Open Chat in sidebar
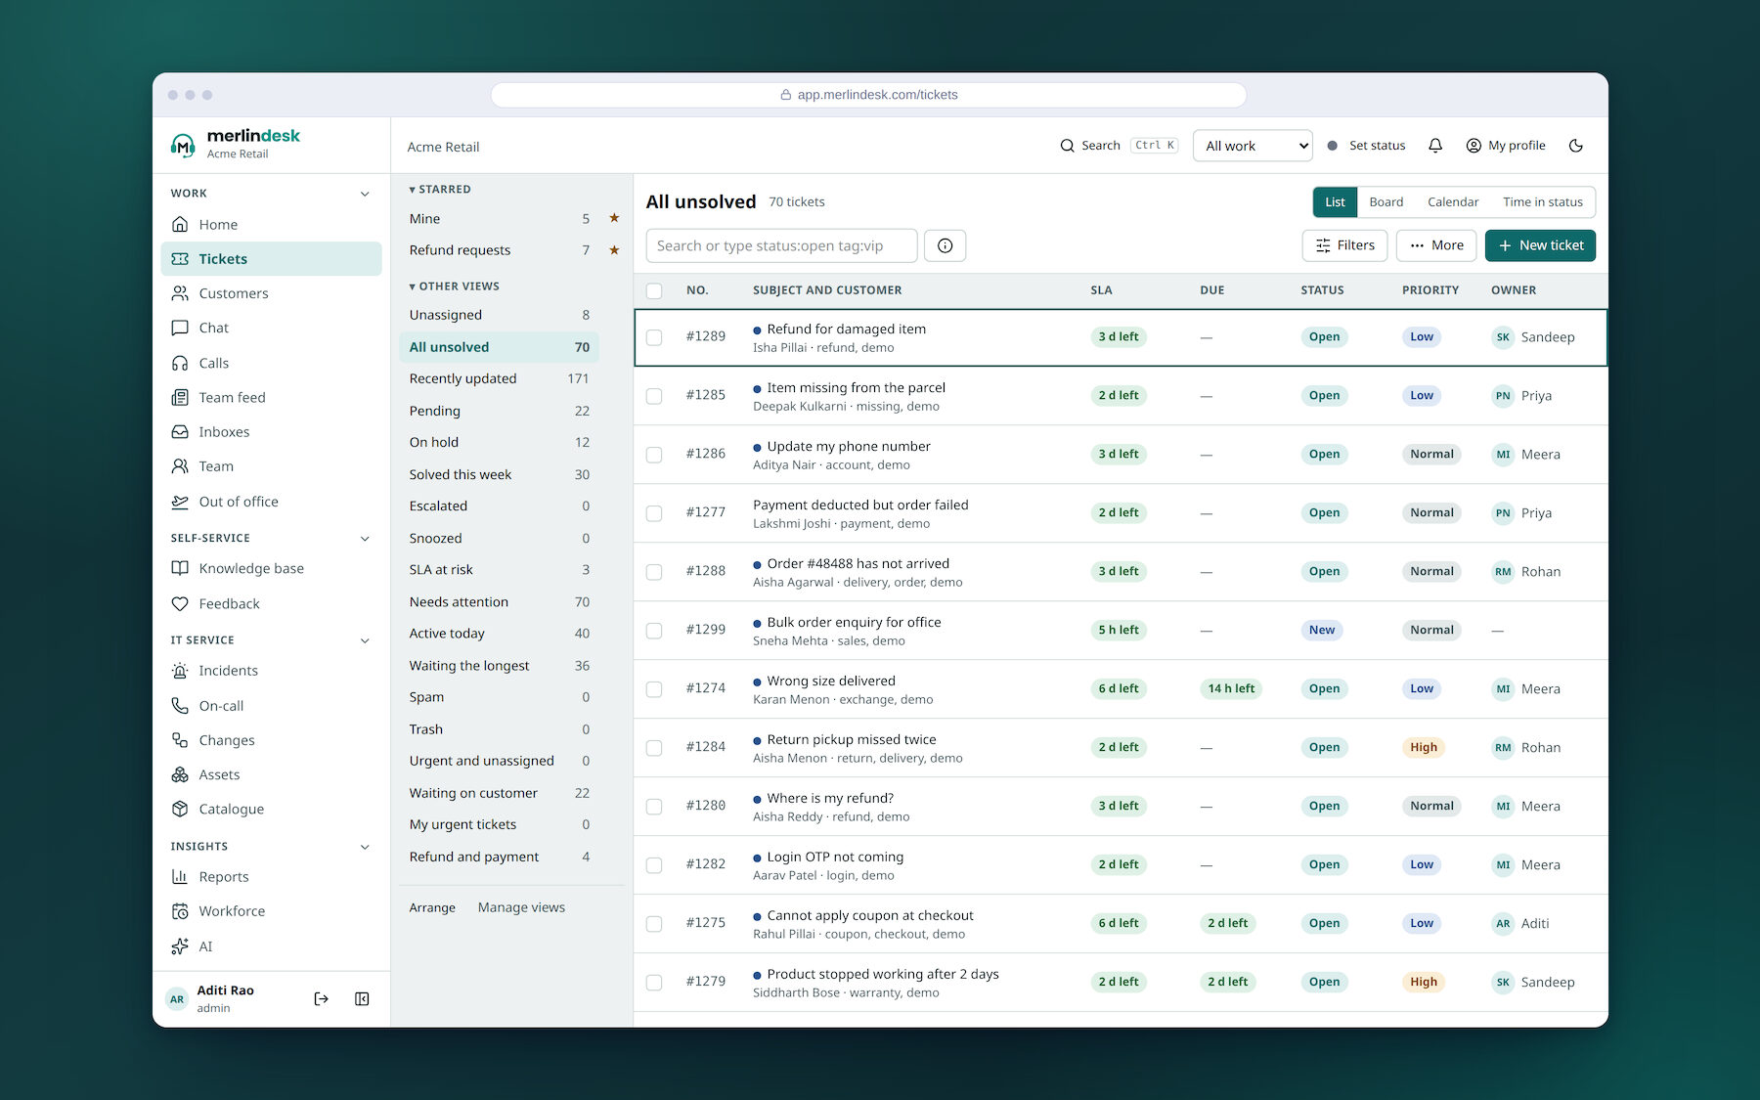 (271, 328)
